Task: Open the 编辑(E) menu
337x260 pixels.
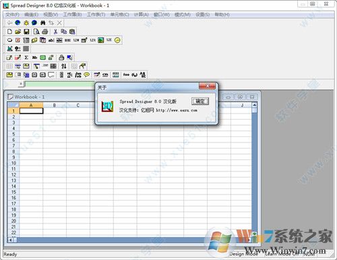Action: (x=31, y=15)
